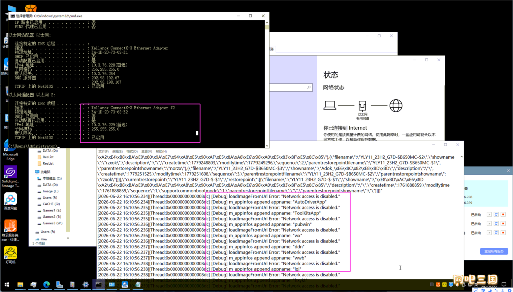
Task: Click the orange tray icon in the system tray
Action: pos(438,284)
